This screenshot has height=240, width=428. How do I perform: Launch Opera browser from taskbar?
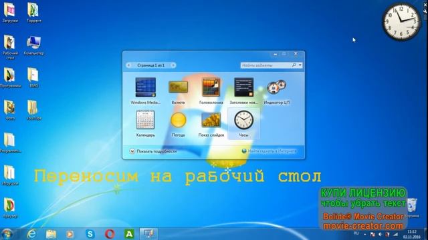click(x=110, y=234)
